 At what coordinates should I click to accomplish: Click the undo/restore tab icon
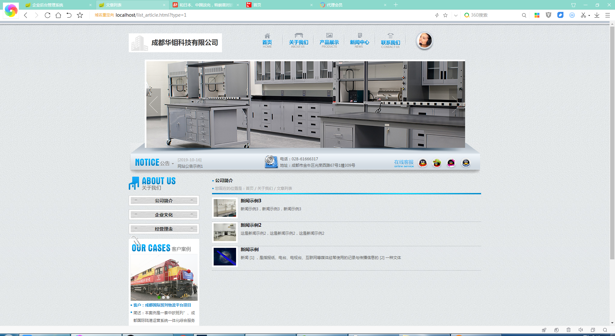pos(69,15)
